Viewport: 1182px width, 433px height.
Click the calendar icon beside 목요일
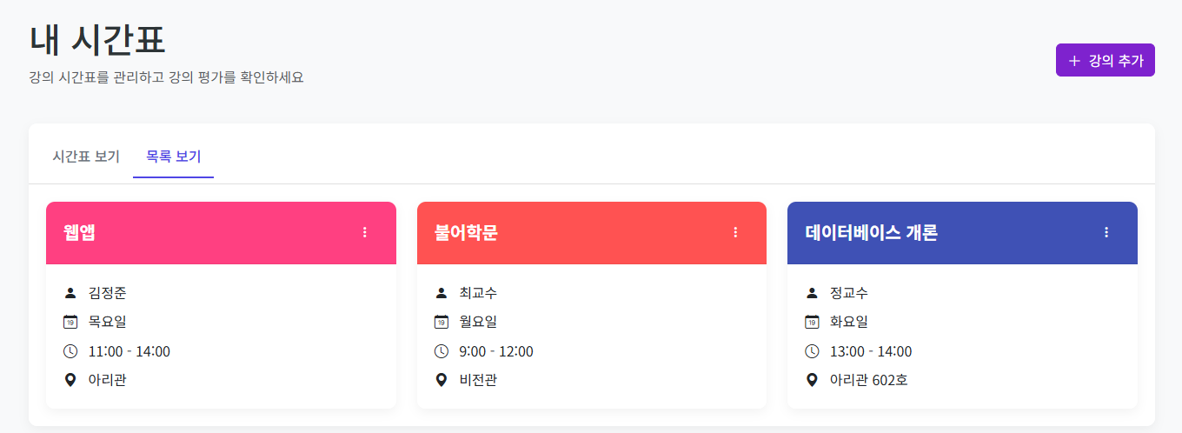click(70, 322)
